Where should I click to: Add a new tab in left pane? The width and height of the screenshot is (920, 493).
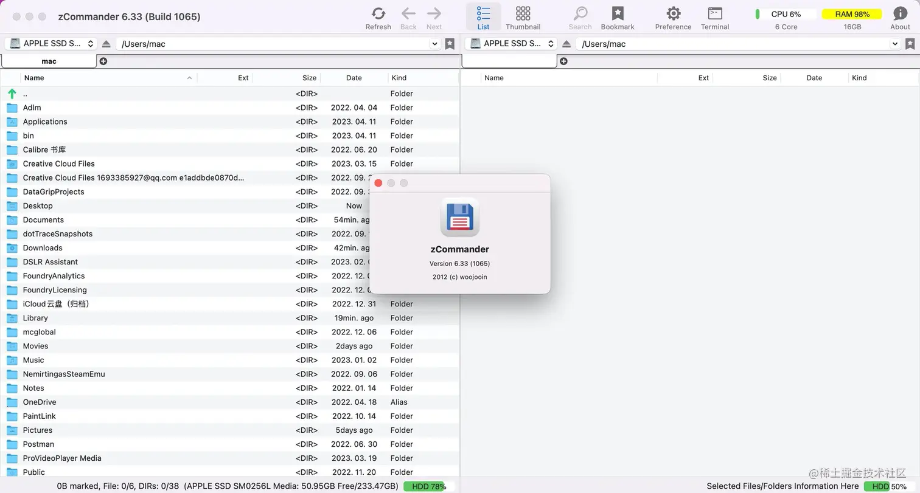(x=103, y=61)
